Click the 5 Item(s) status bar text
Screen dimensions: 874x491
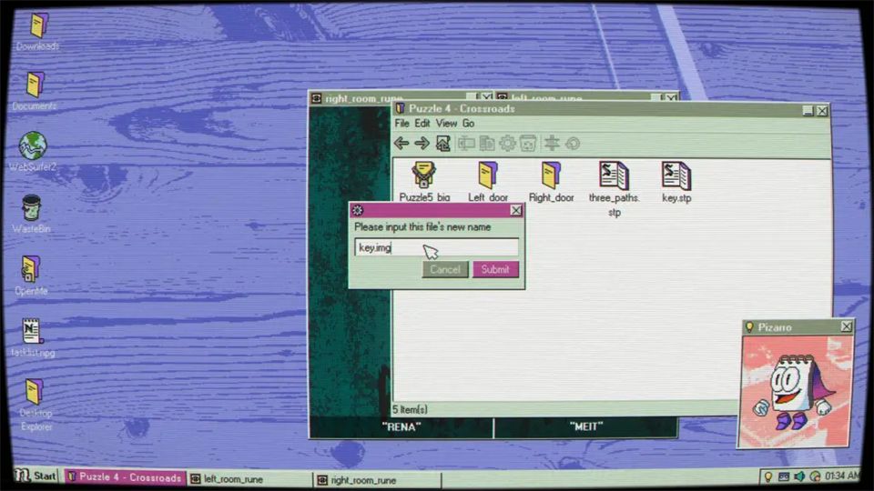[410, 410]
